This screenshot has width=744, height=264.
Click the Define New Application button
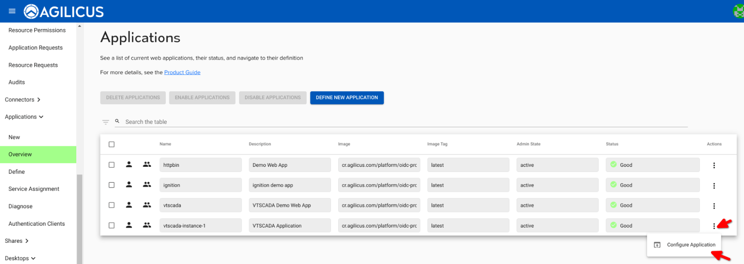(x=347, y=98)
